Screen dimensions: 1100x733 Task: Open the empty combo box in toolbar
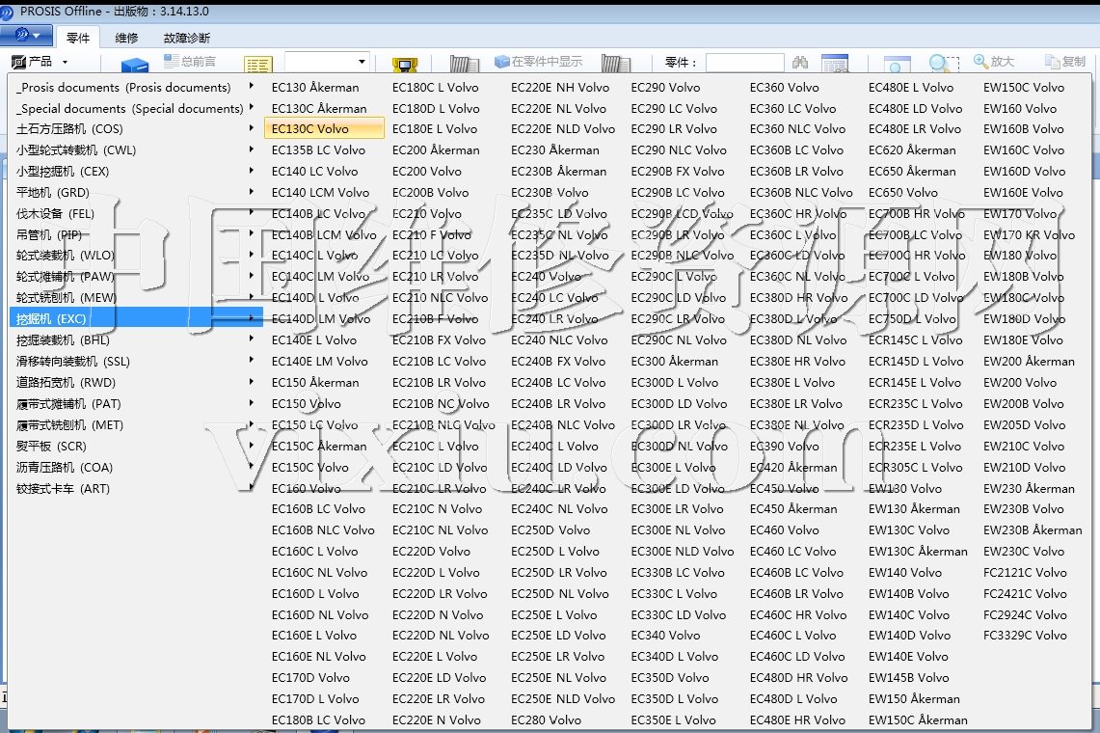tap(327, 62)
